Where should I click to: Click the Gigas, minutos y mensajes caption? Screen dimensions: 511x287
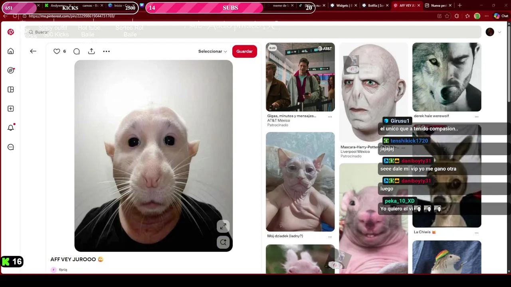(291, 116)
